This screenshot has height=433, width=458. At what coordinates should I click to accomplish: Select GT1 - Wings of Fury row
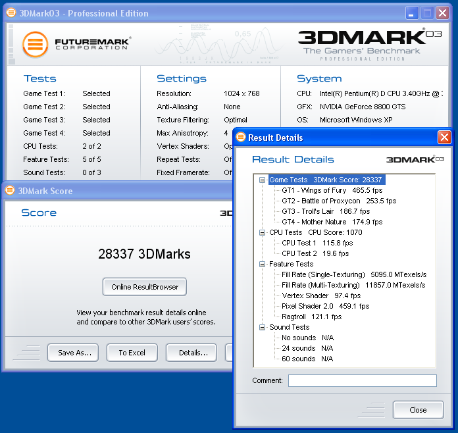pyautogui.click(x=332, y=190)
